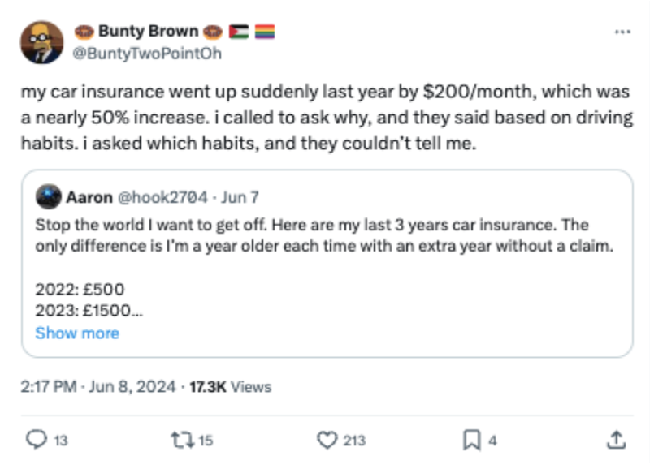This screenshot has width=650, height=469.
Task: Click the Bunty Brown display name
Action: click(x=148, y=32)
